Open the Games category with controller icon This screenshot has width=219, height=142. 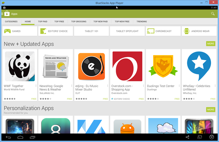[20, 31]
